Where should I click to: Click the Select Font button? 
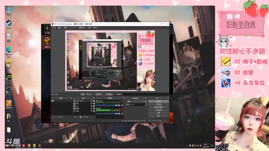pos(99,94)
